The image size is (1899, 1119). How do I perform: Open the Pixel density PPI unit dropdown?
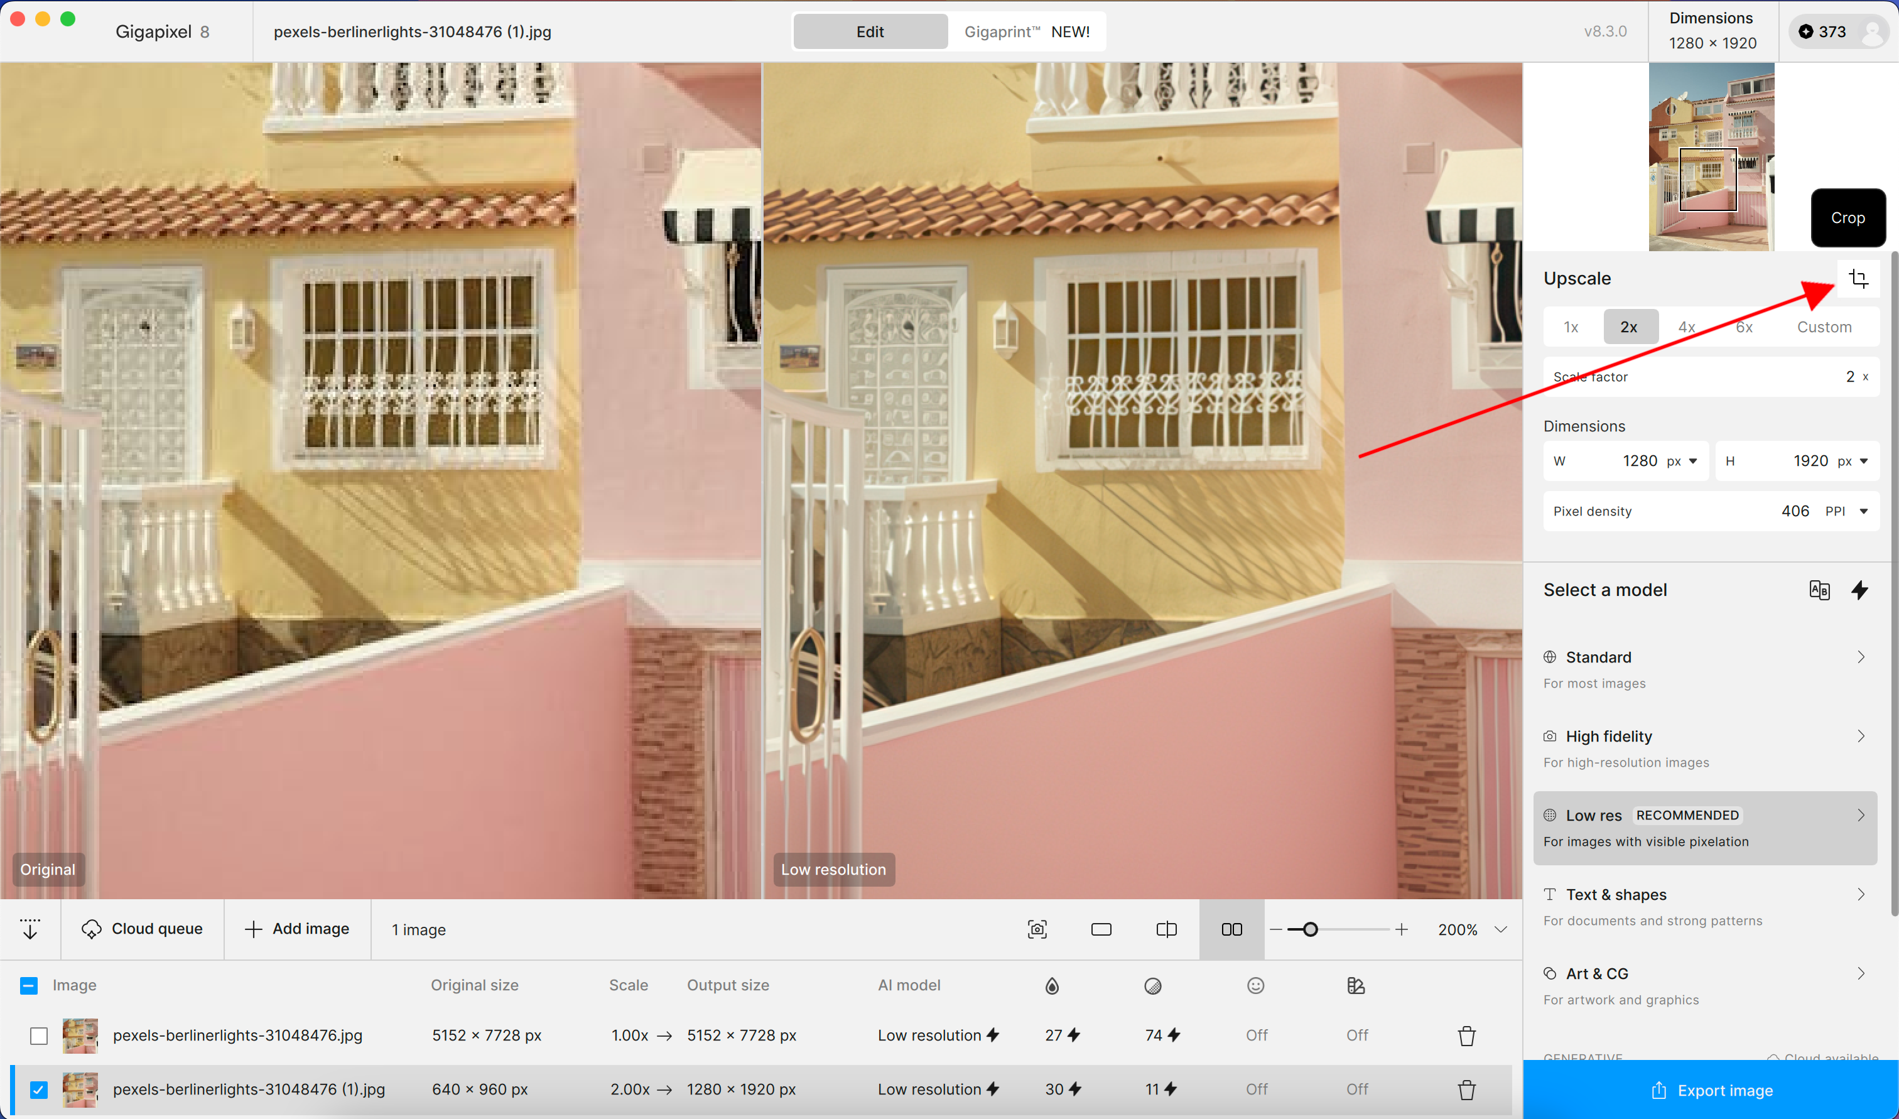pos(1863,511)
